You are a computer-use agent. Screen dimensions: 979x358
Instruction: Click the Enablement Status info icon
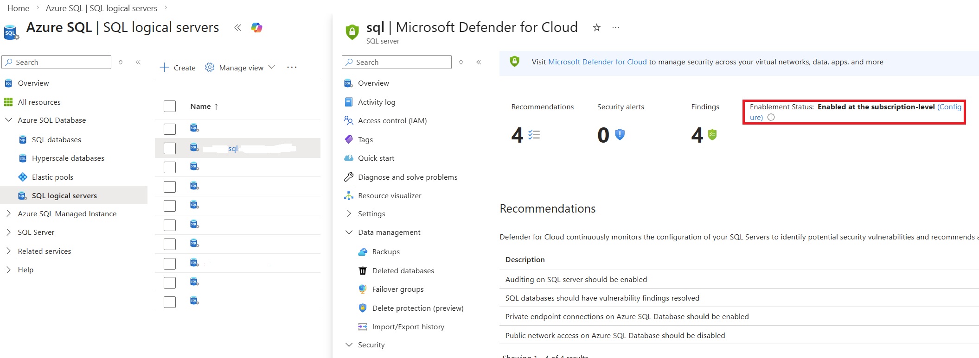(x=771, y=117)
